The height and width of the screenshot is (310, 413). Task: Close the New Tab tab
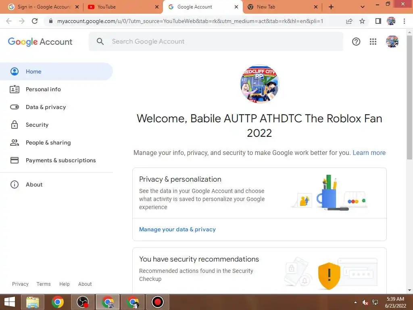pyautogui.click(x=316, y=7)
